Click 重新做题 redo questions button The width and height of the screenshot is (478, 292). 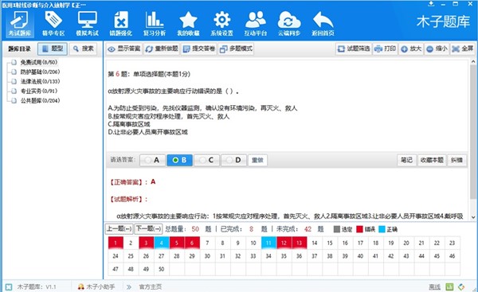point(162,49)
